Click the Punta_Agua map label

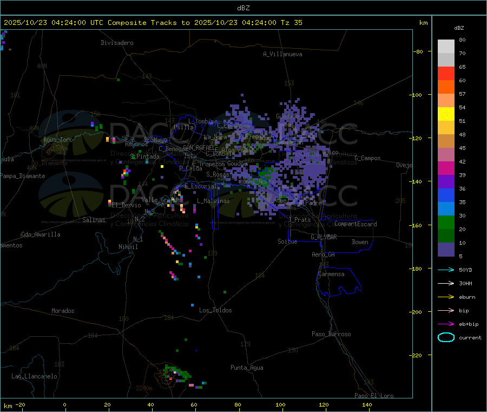[x=247, y=368]
